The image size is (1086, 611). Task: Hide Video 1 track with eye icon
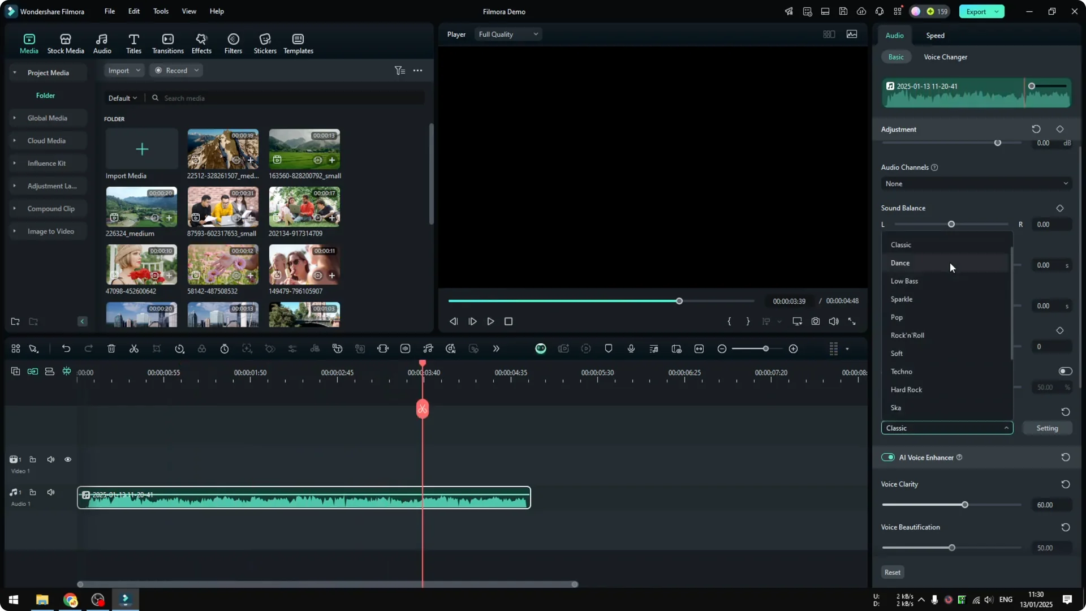68,459
